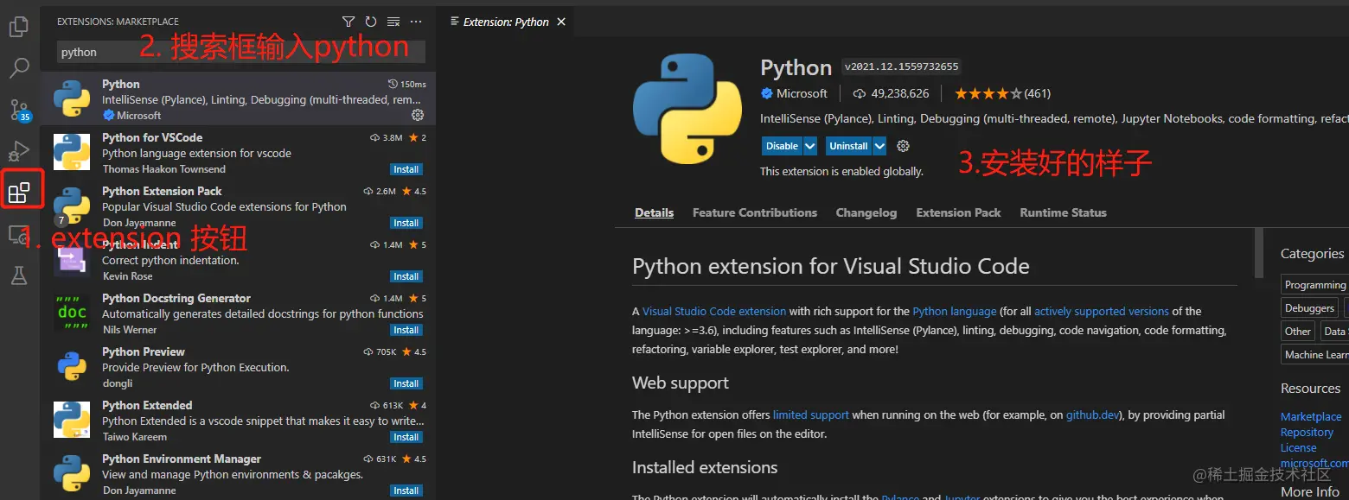Switch to the Extension Pack tab

958,212
